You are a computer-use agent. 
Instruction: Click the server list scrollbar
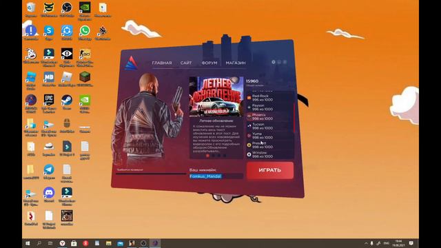(x=294, y=118)
